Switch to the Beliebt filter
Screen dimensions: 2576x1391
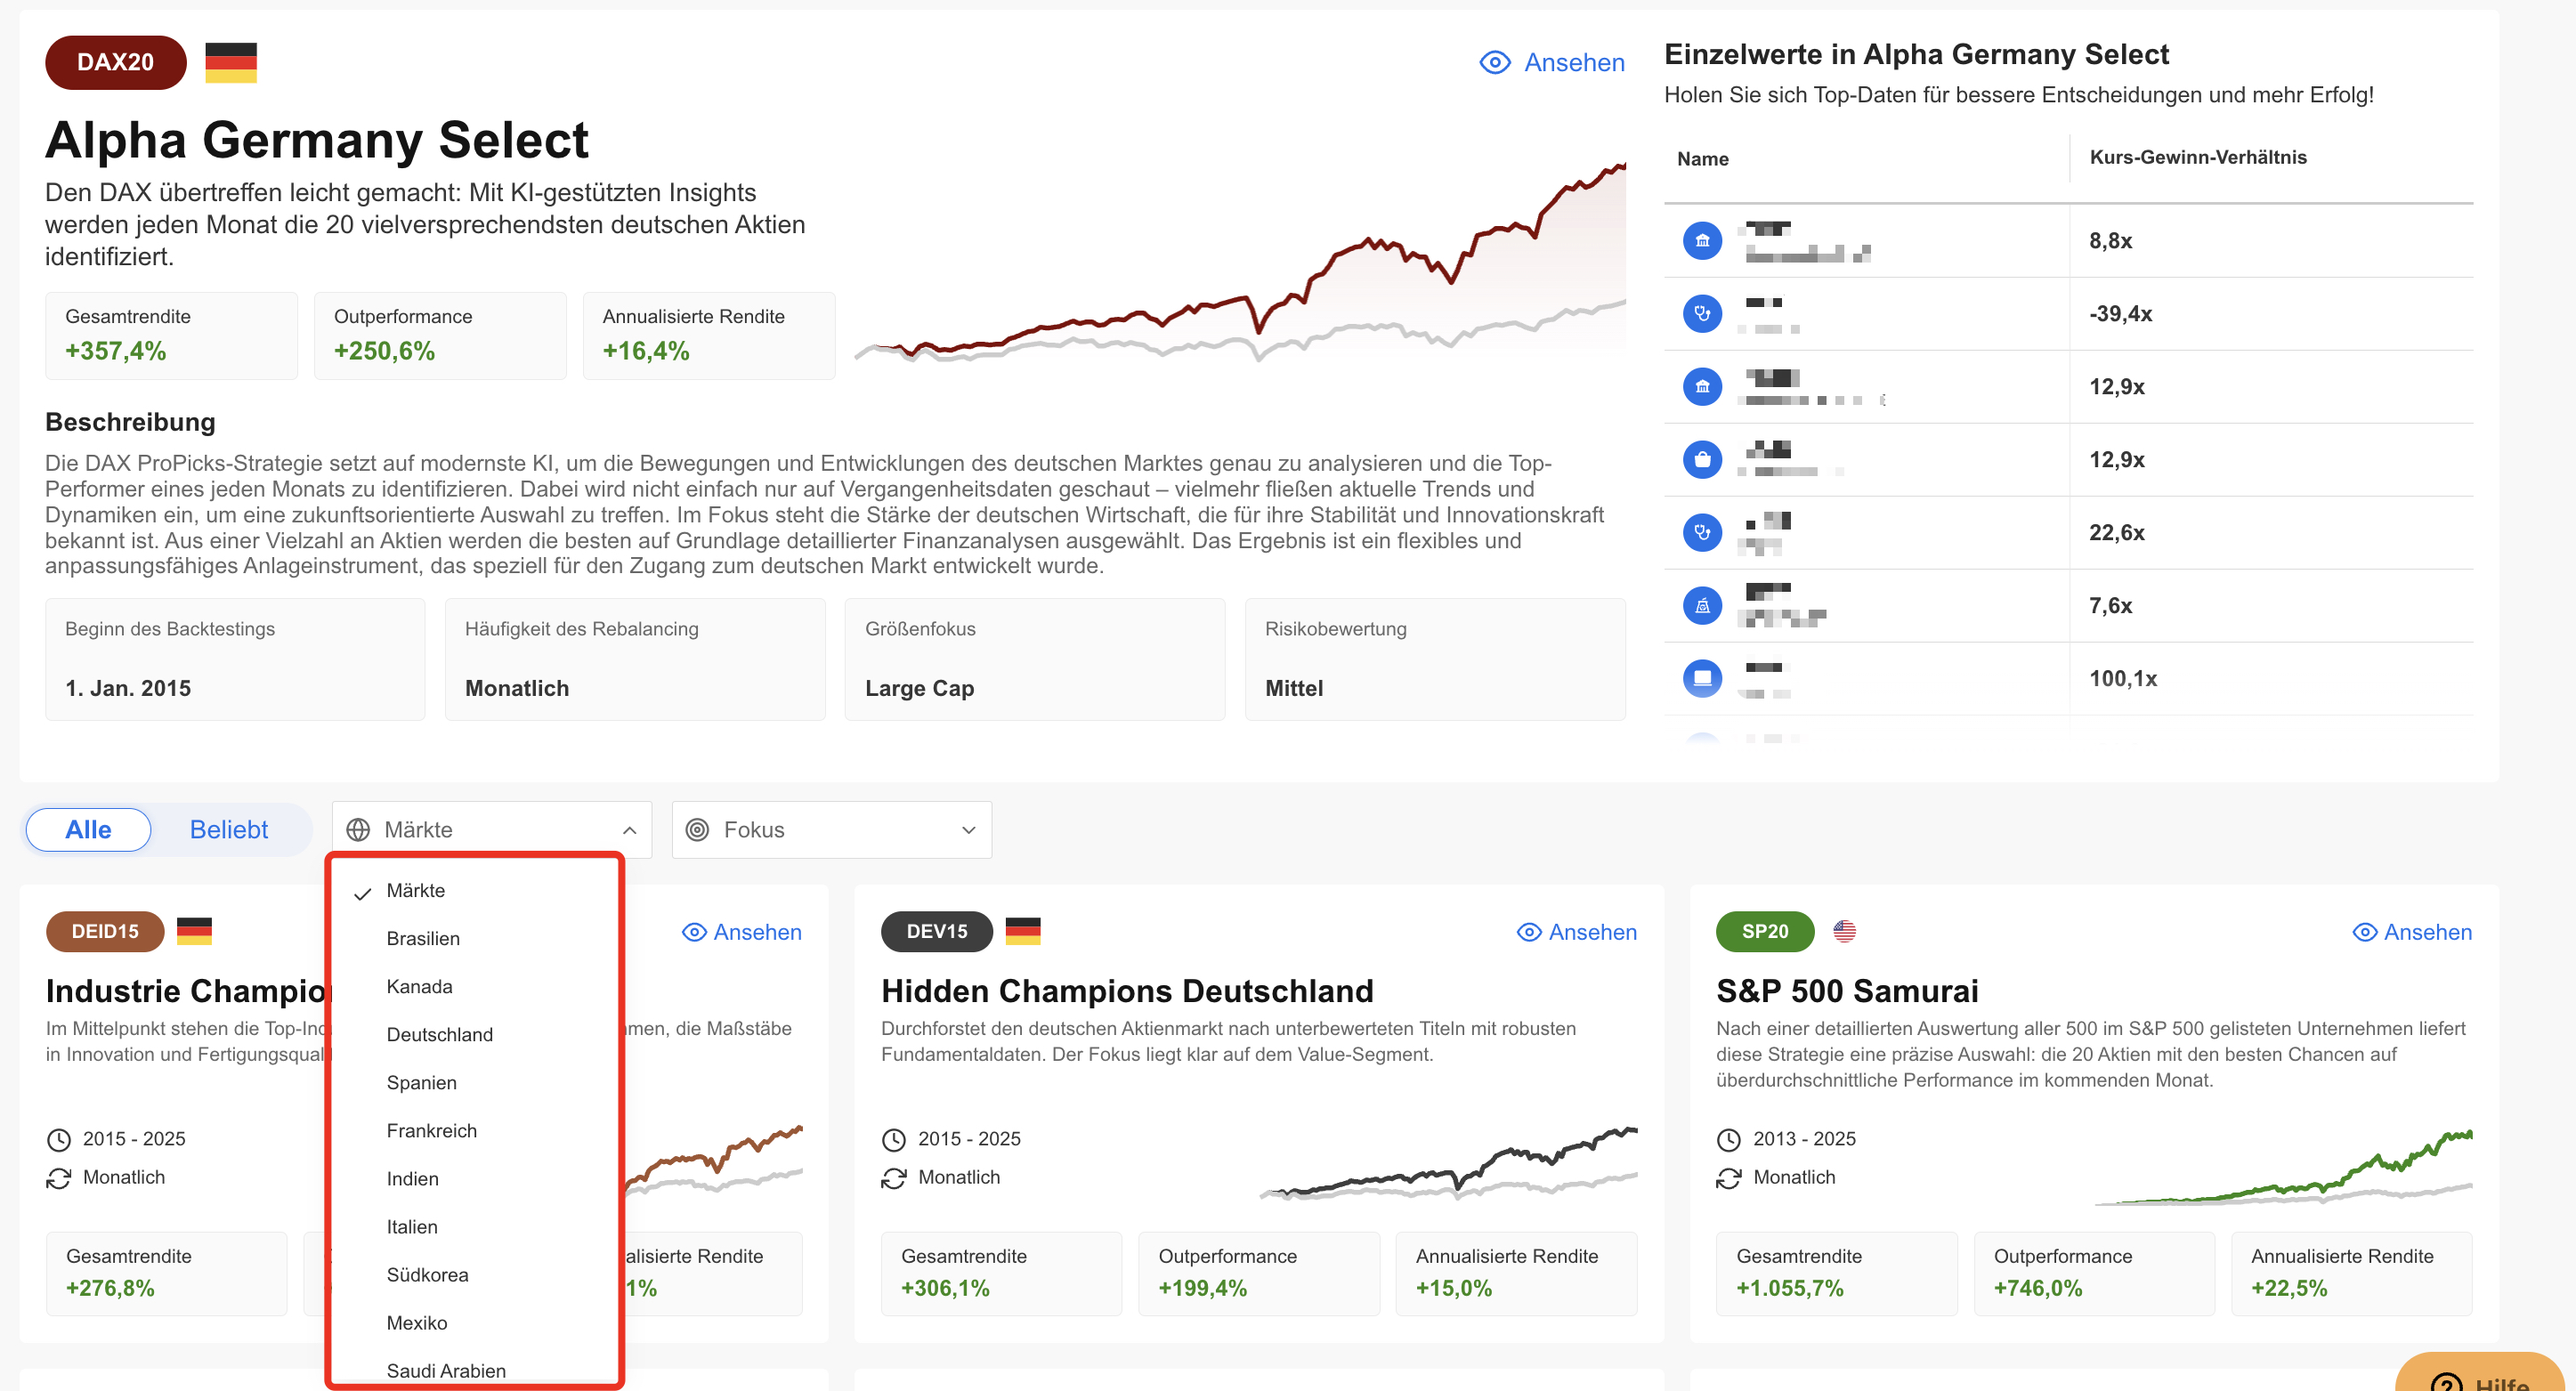(229, 830)
